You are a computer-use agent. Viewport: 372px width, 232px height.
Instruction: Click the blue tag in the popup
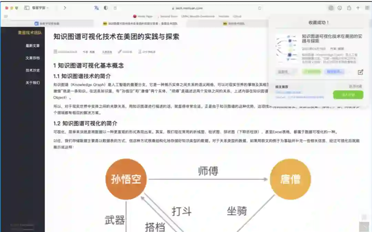click(334, 72)
